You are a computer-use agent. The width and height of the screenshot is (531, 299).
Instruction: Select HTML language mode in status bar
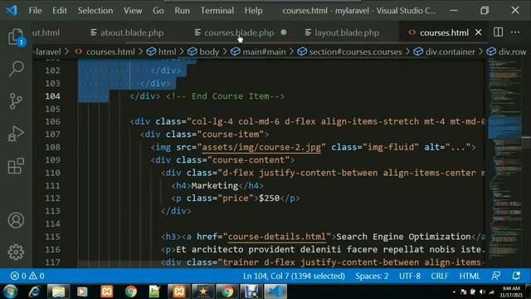click(x=470, y=276)
